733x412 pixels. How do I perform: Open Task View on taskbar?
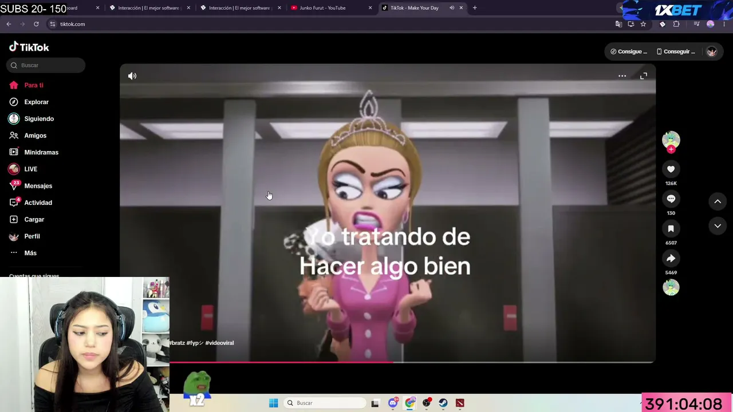coord(375,403)
